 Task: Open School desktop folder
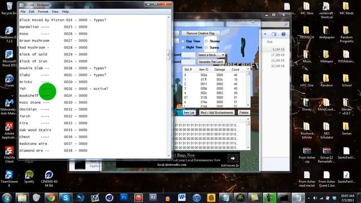pyautogui.click(x=346, y=81)
